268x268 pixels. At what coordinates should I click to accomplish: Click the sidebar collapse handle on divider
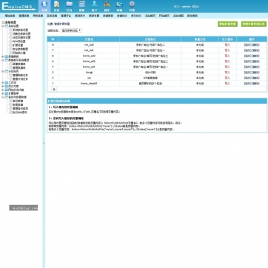coord(44,143)
